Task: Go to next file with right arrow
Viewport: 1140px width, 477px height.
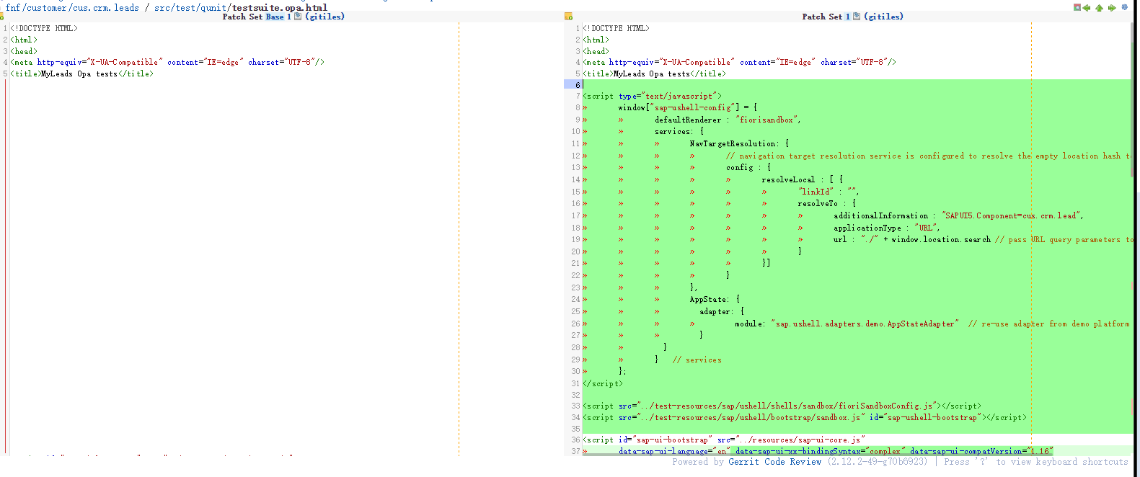Action: (1112, 8)
